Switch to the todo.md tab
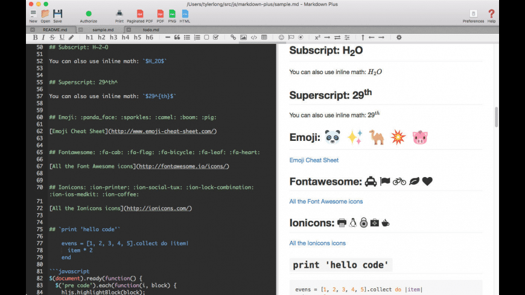This screenshot has width=525, height=295. [151, 29]
